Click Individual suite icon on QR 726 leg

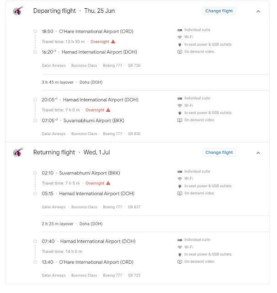pos(180,30)
